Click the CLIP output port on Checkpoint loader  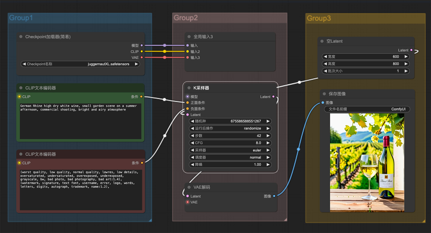point(142,52)
